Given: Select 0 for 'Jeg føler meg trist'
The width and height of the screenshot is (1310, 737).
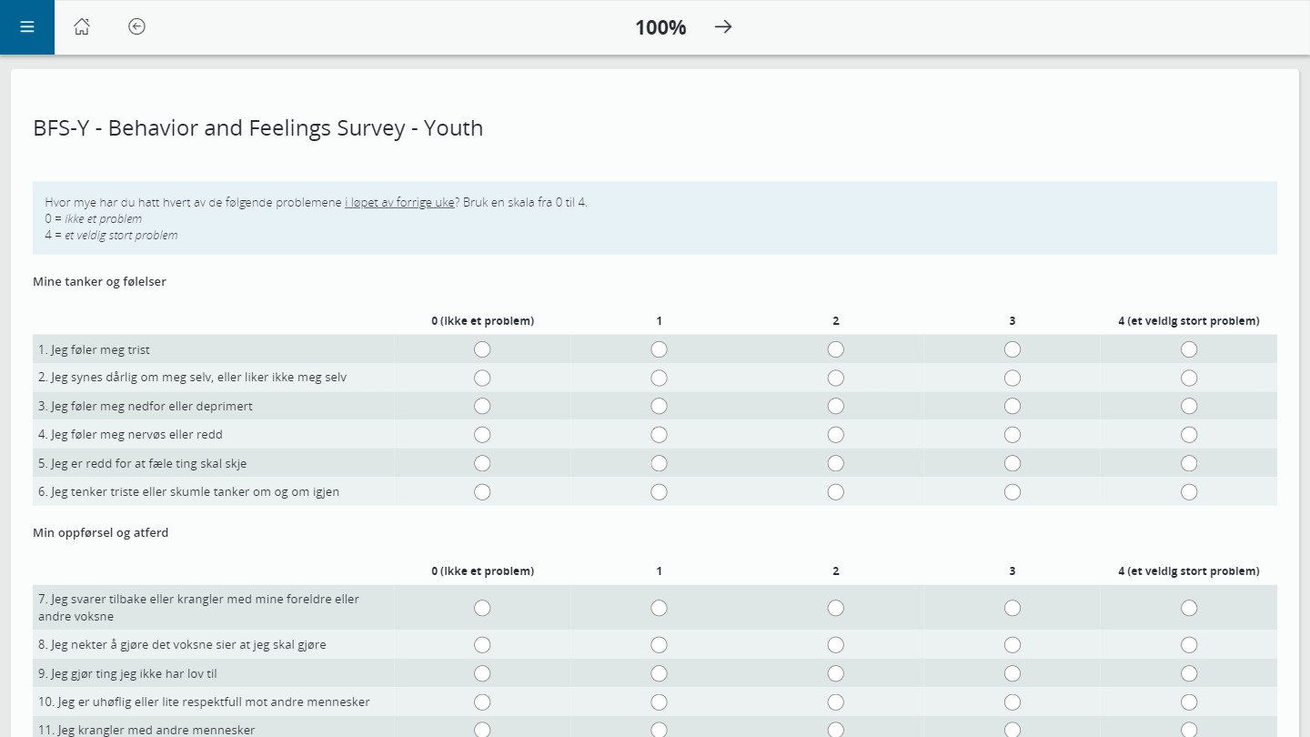Looking at the screenshot, I should (482, 348).
